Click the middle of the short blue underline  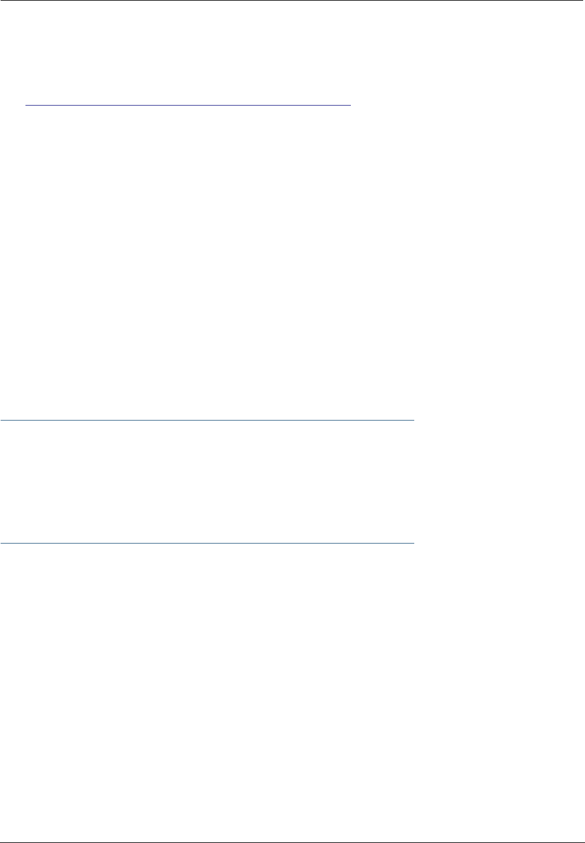[188, 106]
